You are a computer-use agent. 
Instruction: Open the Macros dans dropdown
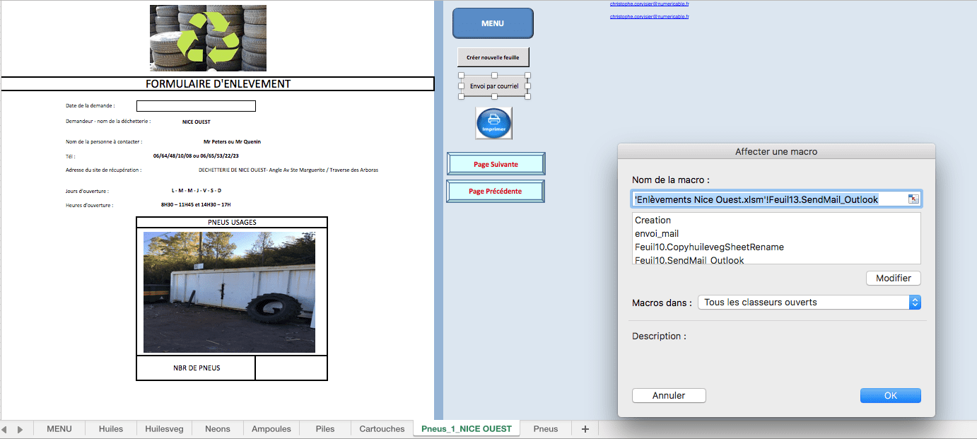coord(809,302)
